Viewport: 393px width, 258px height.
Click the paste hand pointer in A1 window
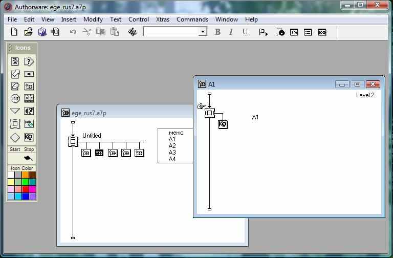(201, 106)
